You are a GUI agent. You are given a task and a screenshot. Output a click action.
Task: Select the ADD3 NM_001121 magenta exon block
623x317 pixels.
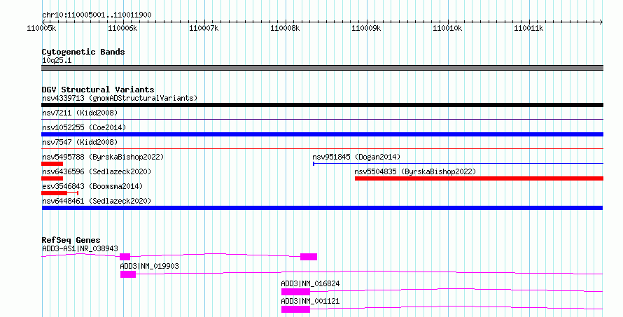[x=295, y=309]
